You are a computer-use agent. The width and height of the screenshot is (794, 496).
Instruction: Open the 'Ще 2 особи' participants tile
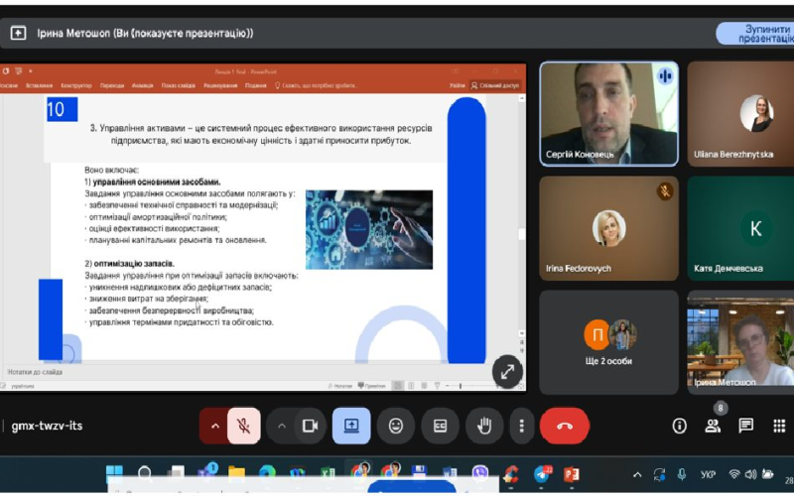[608, 341]
